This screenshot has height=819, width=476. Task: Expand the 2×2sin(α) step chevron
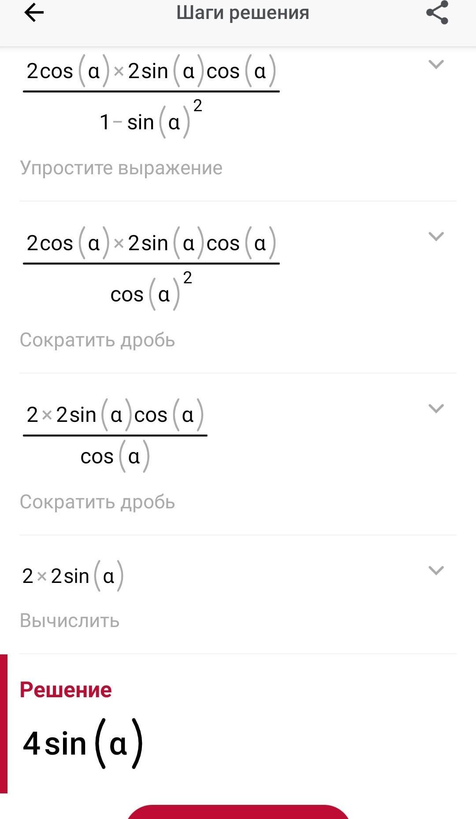436,571
